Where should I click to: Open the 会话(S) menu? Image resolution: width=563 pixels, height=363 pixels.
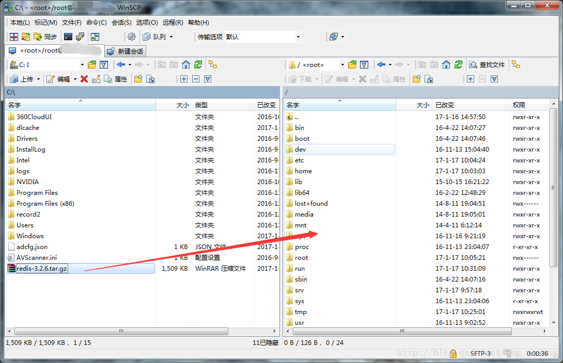coord(121,23)
